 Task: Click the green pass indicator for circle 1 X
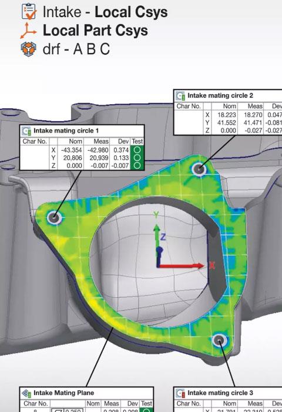(137, 150)
